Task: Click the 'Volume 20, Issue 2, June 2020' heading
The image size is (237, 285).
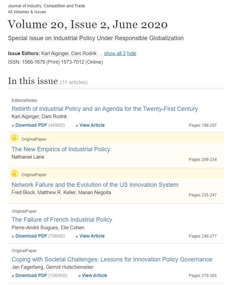Action: coord(88,25)
